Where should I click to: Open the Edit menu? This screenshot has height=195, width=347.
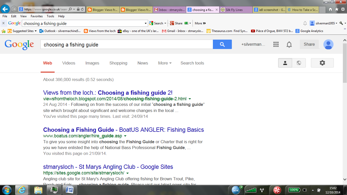coord(14,16)
